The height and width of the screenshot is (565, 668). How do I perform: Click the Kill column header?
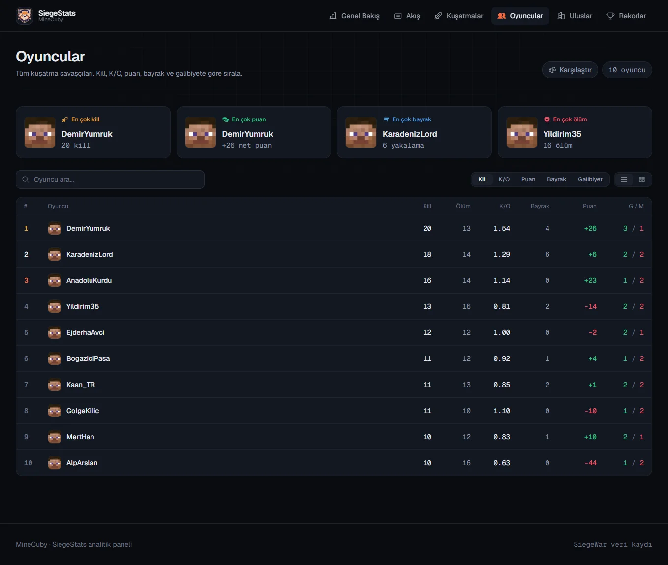(427, 206)
